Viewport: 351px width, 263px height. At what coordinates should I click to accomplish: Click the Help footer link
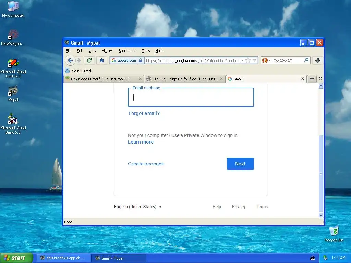(x=217, y=206)
